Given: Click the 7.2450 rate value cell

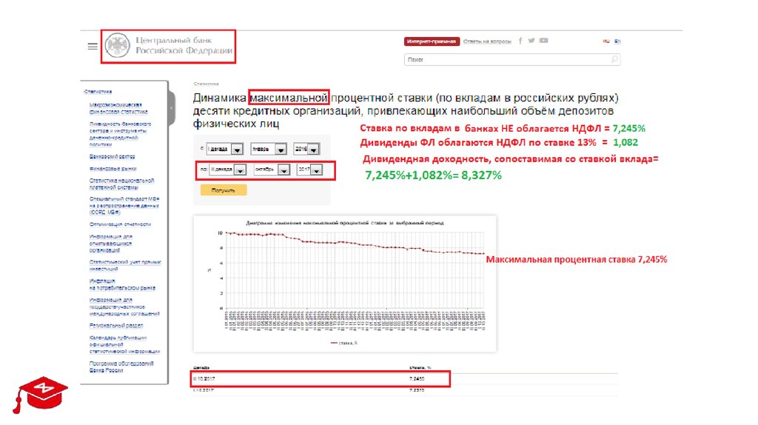Looking at the screenshot, I should pos(417,379).
